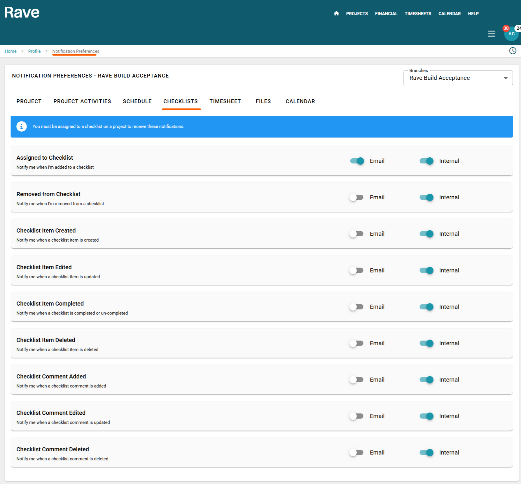Screen dimensions: 521x484
Task: Click the info icon in blue banner
Action: pyautogui.click(x=22, y=126)
